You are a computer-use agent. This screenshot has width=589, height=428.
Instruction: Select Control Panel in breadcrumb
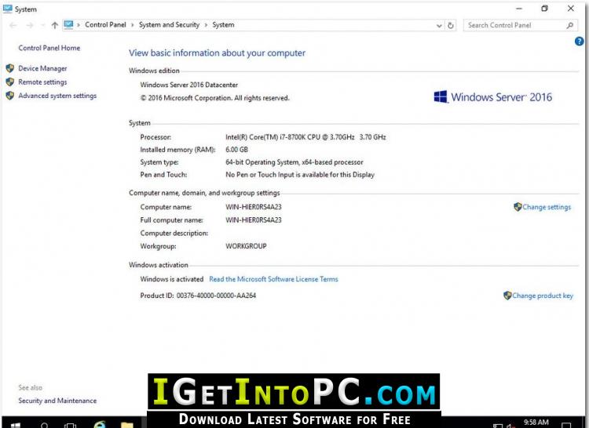click(105, 25)
